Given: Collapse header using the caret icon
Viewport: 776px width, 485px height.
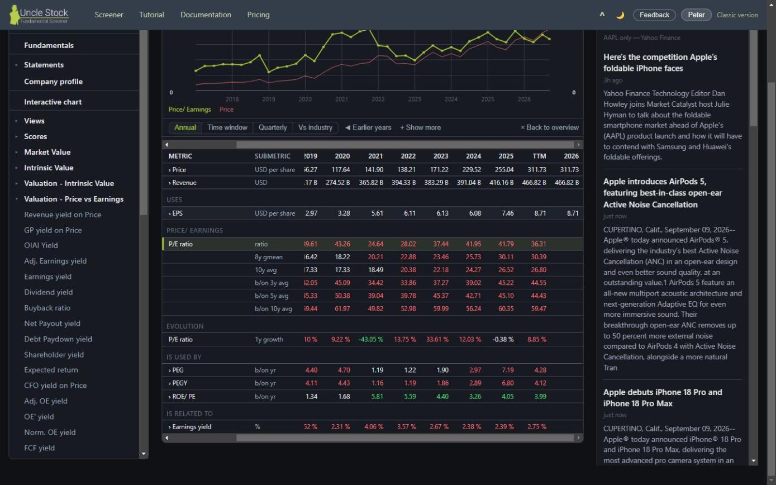Looking at the screenshot, I should click(602, 15).
